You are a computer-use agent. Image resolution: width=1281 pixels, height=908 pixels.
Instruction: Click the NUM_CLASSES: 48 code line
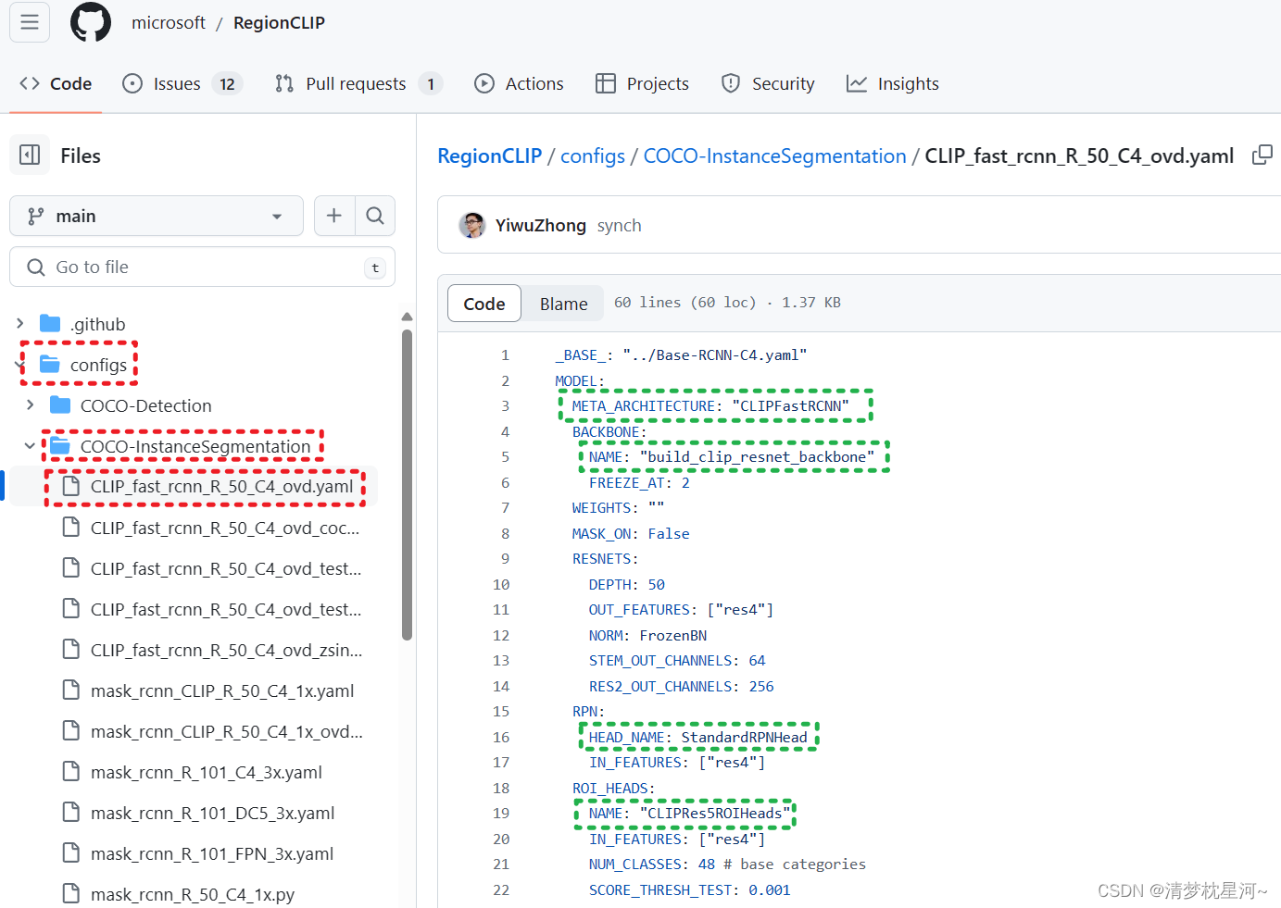(727, 864)
